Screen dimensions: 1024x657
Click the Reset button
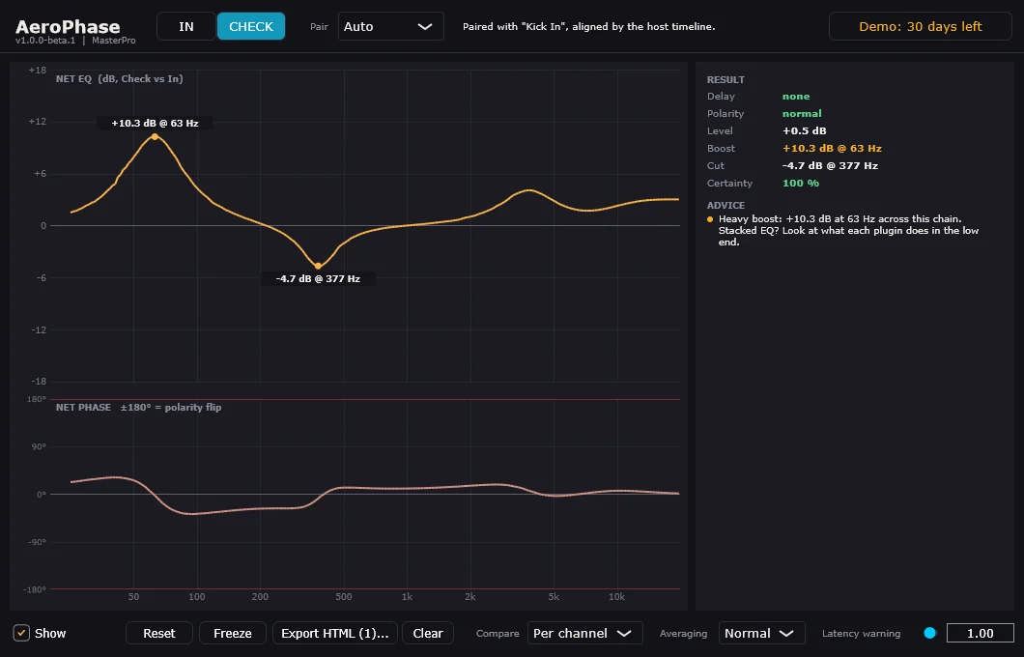pyautogui.click(x=158, y=633)
